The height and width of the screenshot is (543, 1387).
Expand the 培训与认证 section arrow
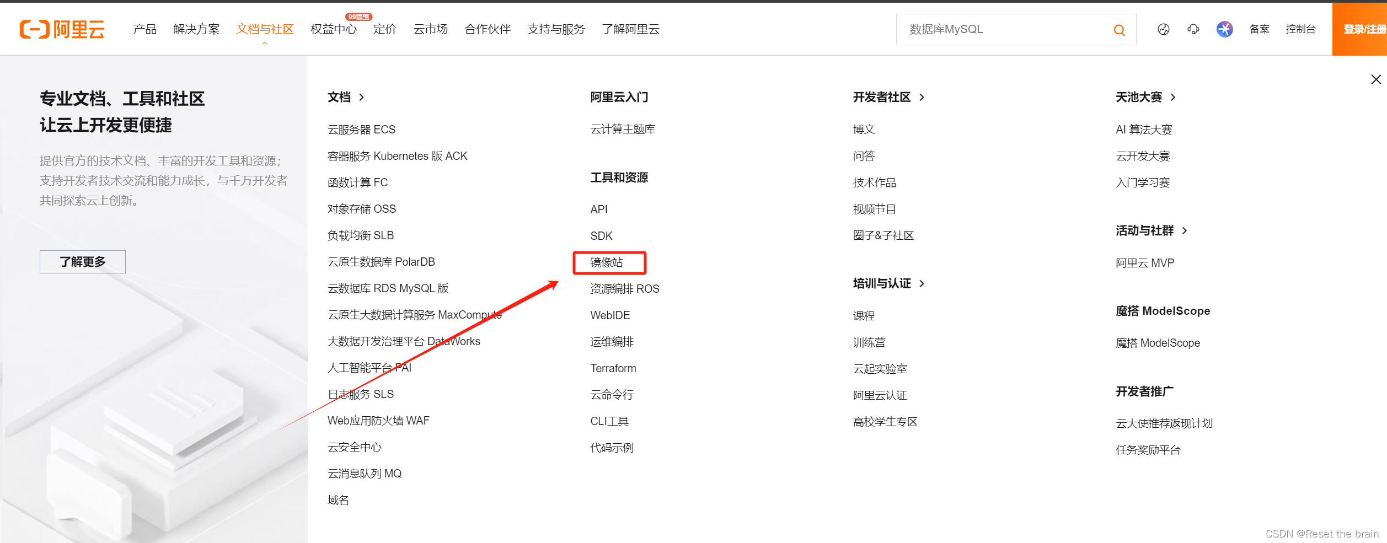pos(922,283)
